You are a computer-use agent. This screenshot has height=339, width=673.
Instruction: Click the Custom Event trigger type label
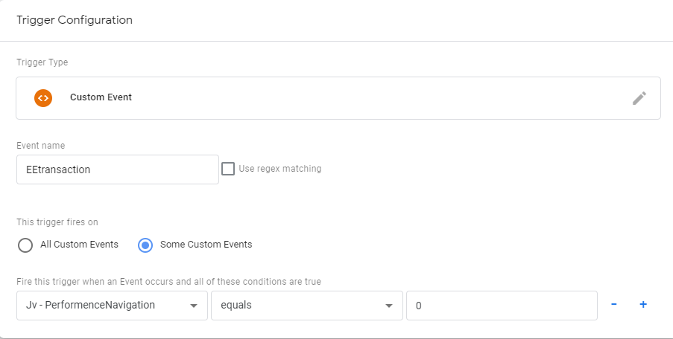[101, 97]
